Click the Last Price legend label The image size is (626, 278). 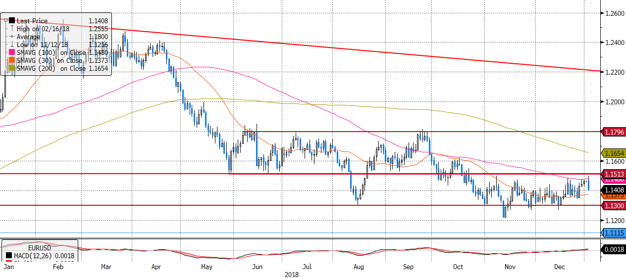click(x=32, y=21)
